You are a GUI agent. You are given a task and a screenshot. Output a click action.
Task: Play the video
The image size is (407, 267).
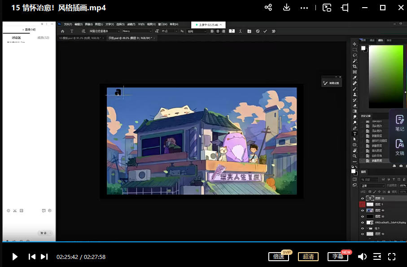(15, 257)
